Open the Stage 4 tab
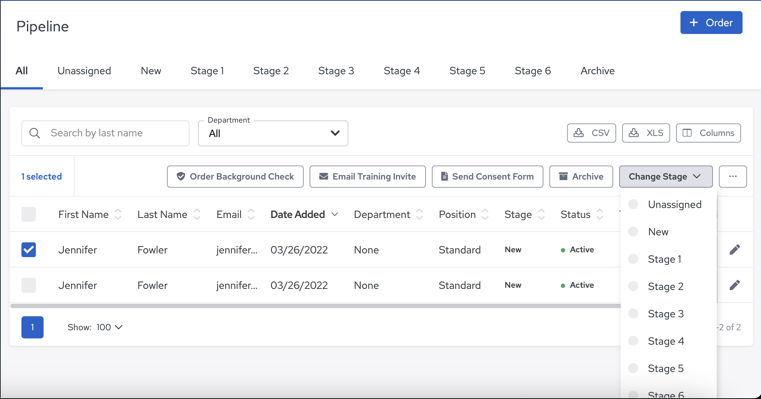Image resolution: width=761 pixels, height=399 pixels. (402, 71)
